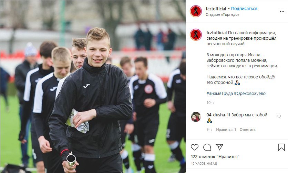The width and height of the screenshot is (288, 173).
Task: Open the fcztofficial avatar beside the caption
Action: [196, 35]
